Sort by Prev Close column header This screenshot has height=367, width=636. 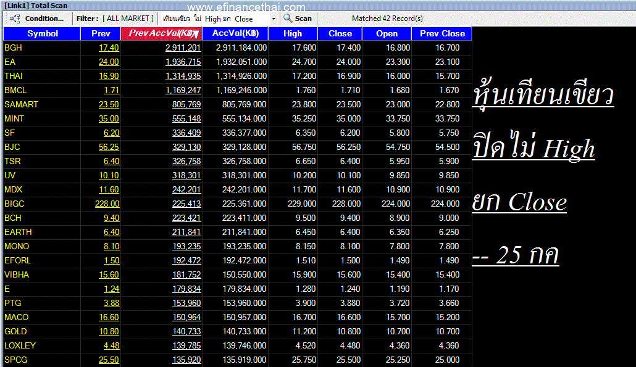442,34
